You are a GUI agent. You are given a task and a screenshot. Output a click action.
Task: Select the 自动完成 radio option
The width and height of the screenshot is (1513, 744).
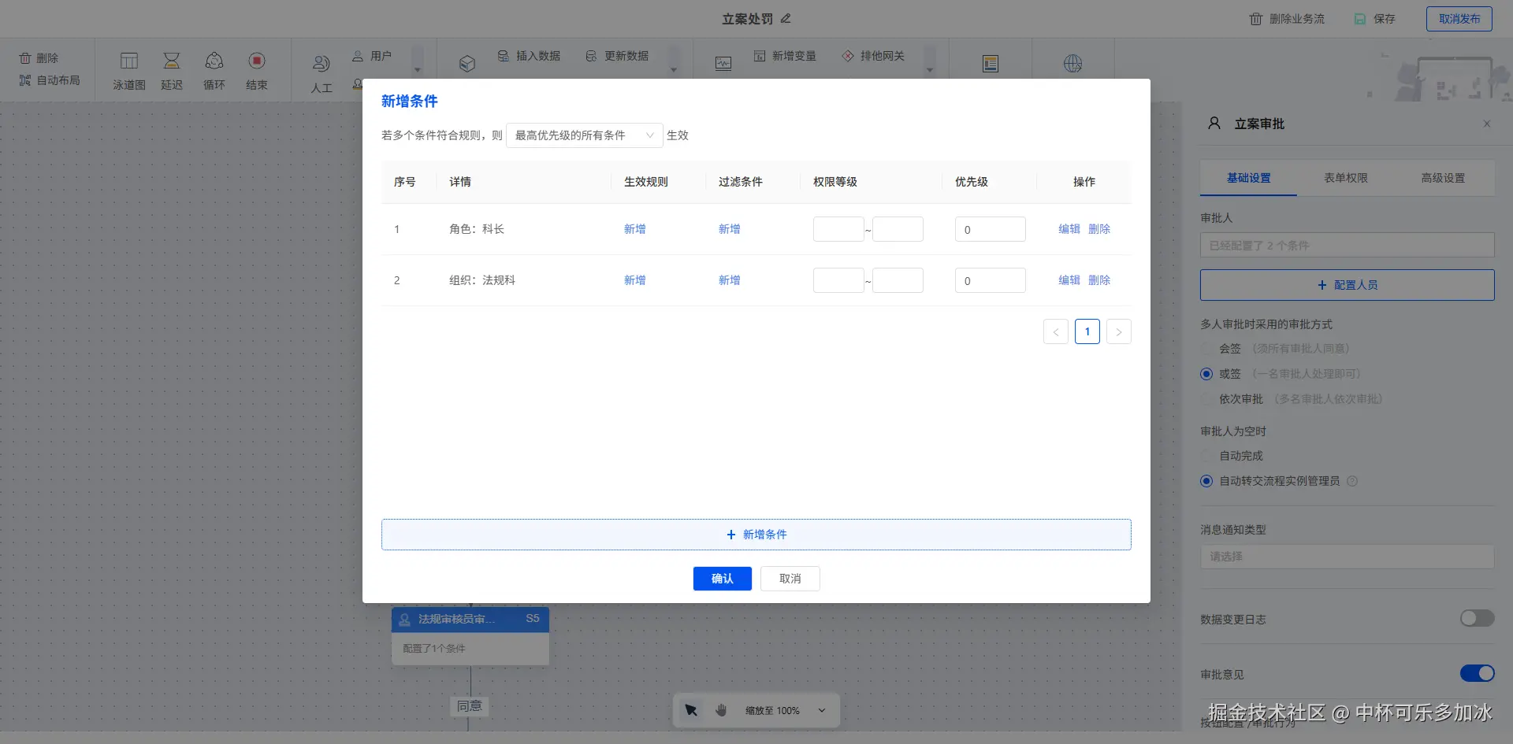point(1206,456)
